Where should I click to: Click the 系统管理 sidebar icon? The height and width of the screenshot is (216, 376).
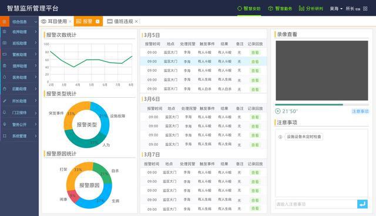[4, 136]
